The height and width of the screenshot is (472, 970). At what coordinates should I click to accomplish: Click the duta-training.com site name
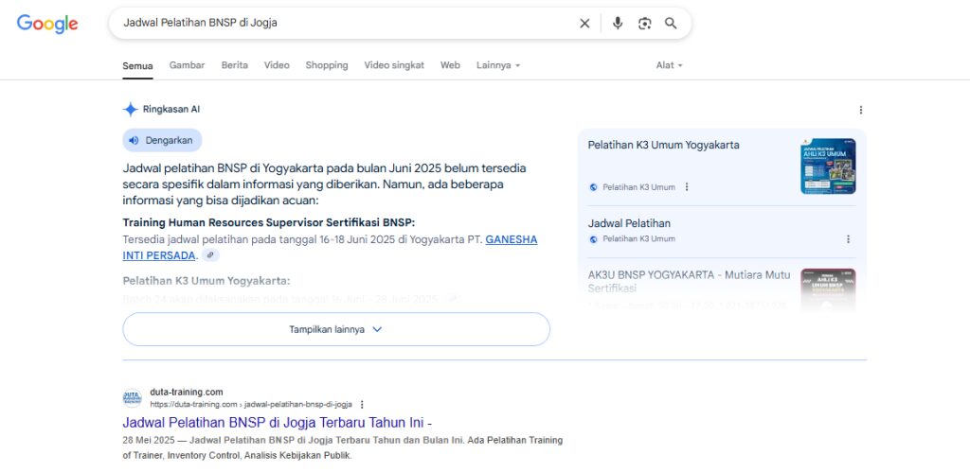coord(187,392)
